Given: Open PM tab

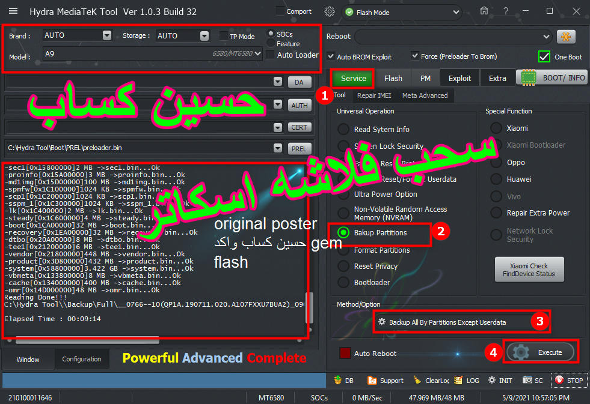Looking at the screenshot, I should [x=425, y=78].
